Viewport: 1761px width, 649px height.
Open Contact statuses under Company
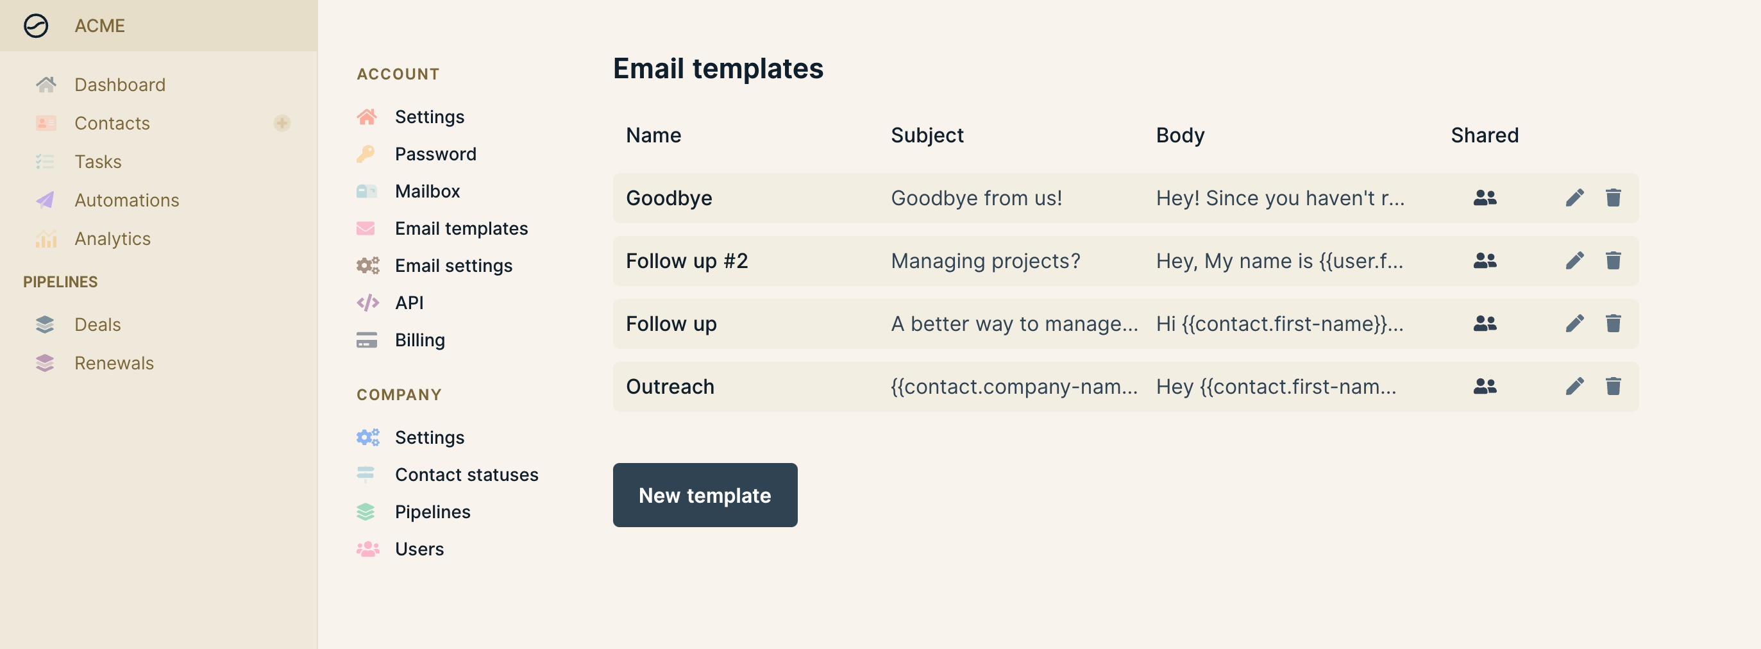(467, 474)
